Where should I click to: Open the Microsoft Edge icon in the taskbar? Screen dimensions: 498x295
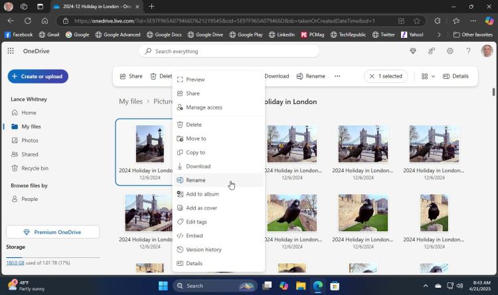pos(318,286)
